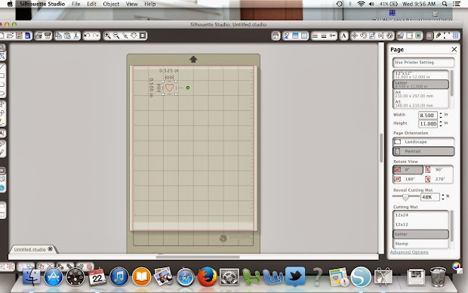Click the Height value stepper arrows
Viewport: 468px width, 293px height.
441,124
